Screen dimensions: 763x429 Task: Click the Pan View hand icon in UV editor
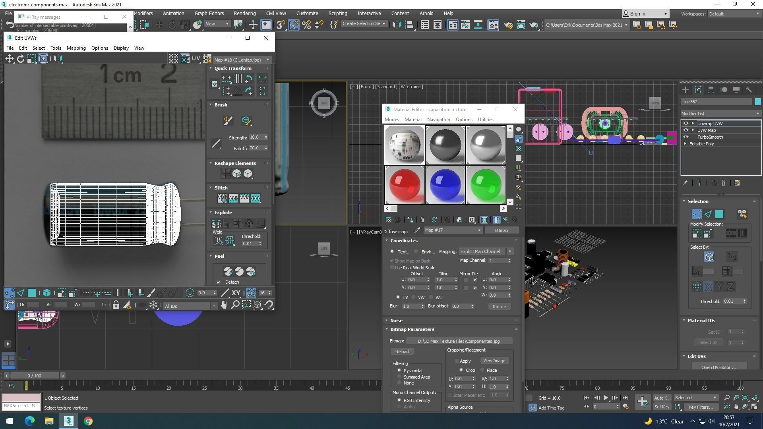point(224,305)
